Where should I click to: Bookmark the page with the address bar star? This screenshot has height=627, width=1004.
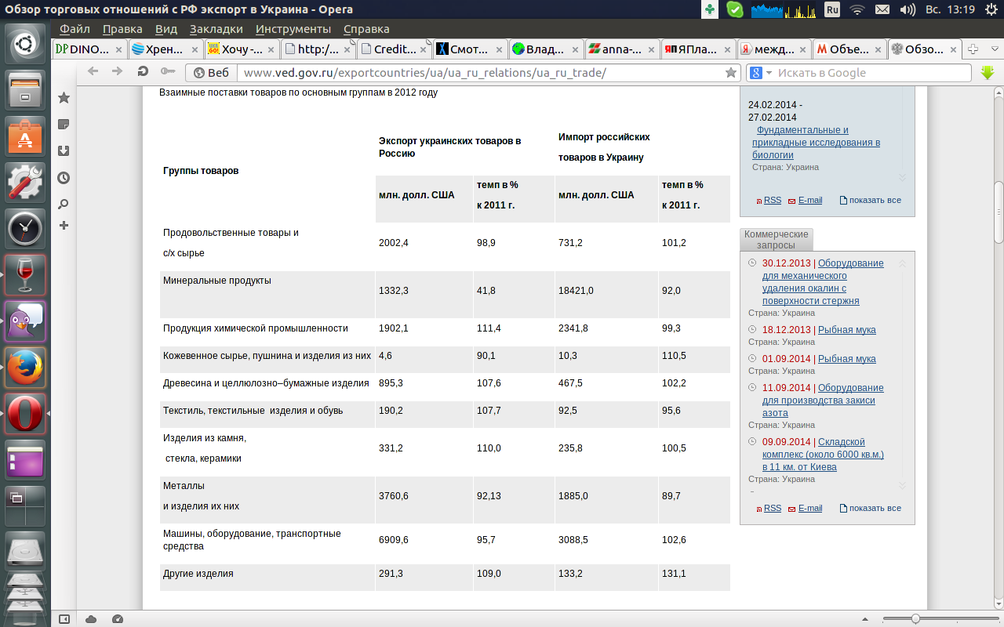(731, 72)
